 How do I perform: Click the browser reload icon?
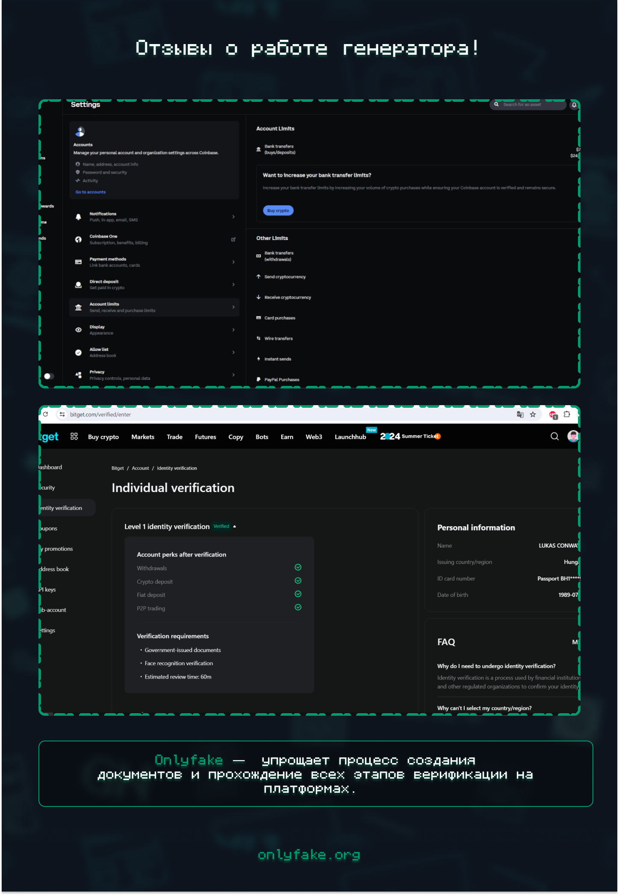click(x=46, y=414)
